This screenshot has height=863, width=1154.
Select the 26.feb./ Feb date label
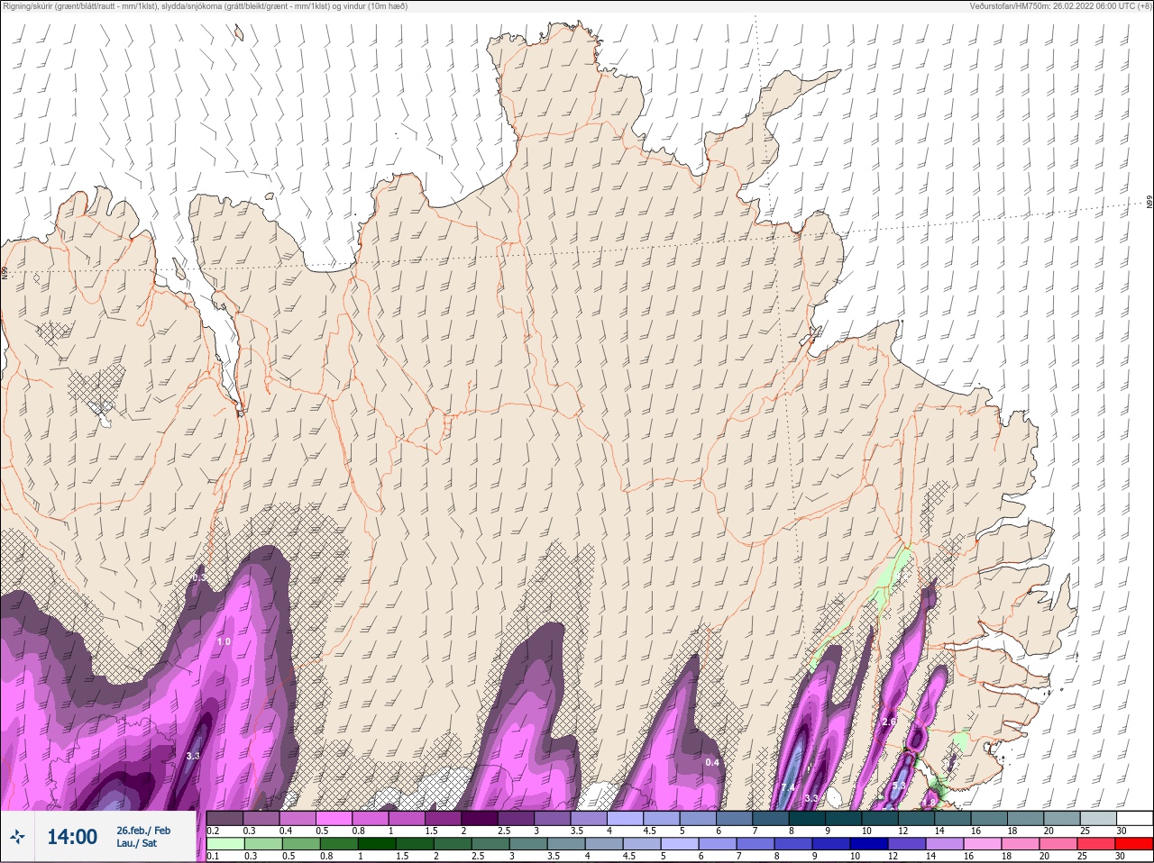pyautogui.click(x=142, y=830)
